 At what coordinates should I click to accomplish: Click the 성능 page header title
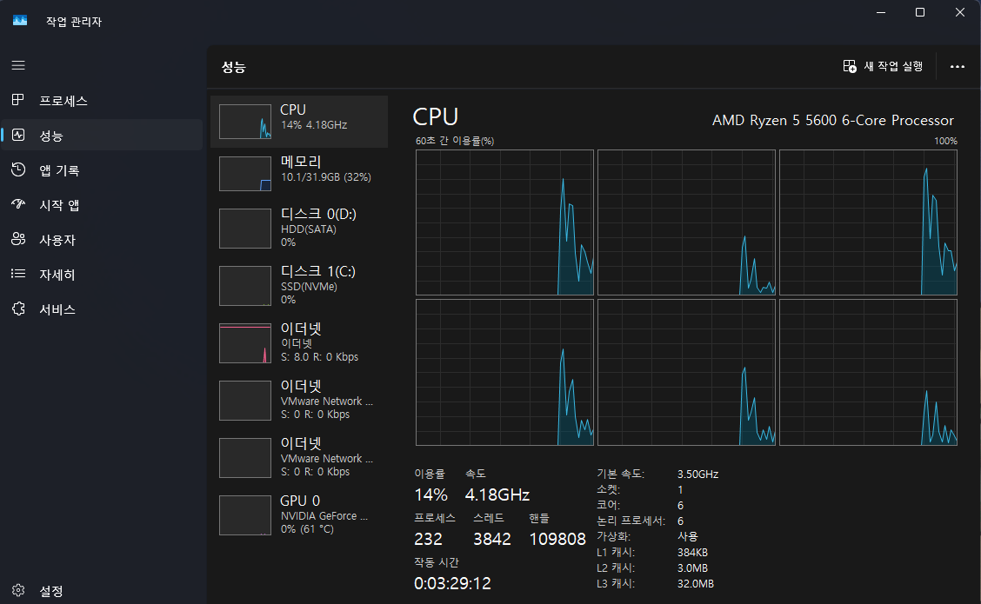[x=233, y=67]
